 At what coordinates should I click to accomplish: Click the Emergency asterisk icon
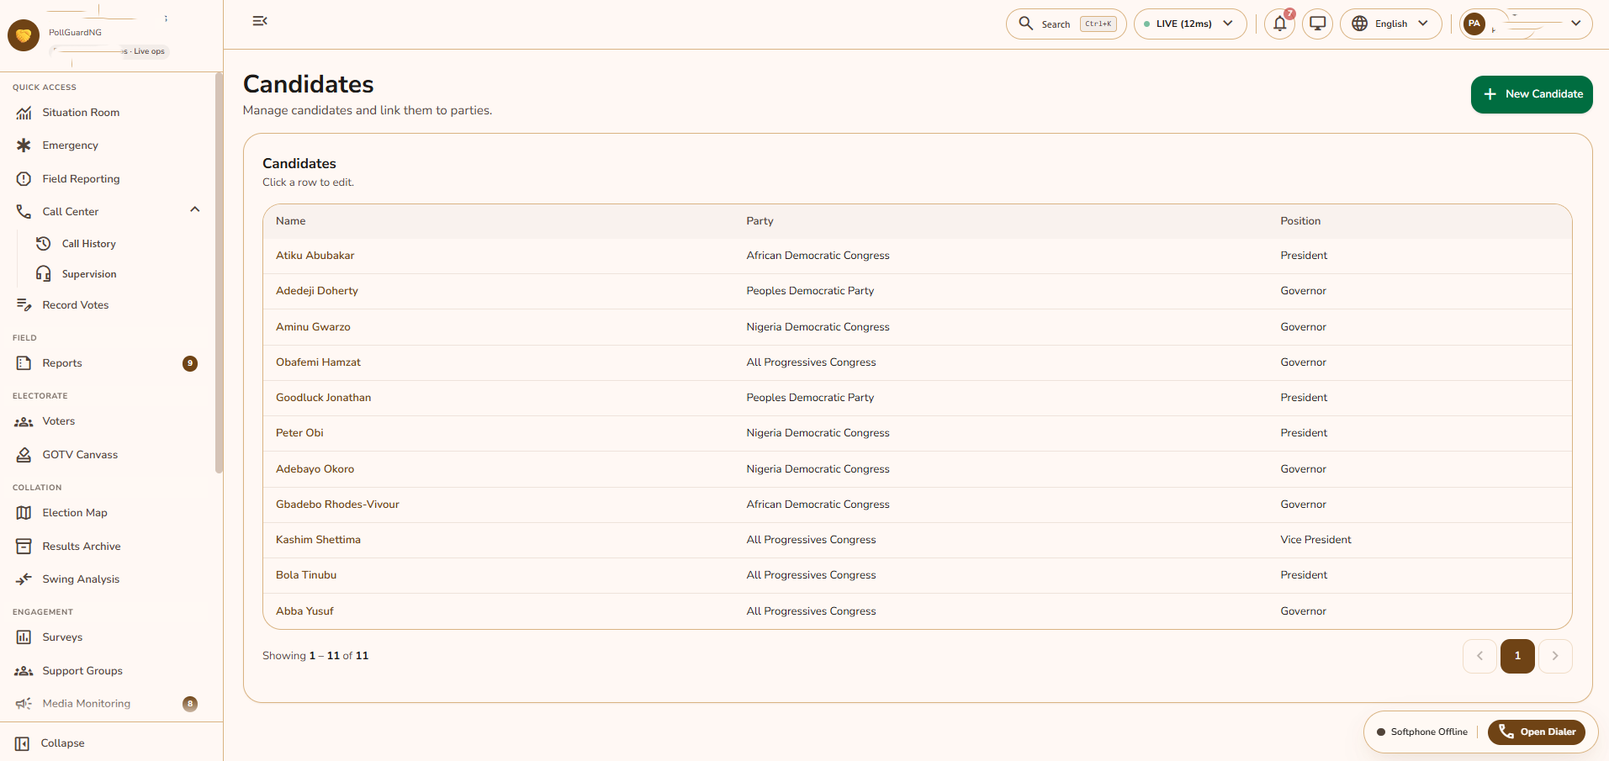click(x=24, y=145)
